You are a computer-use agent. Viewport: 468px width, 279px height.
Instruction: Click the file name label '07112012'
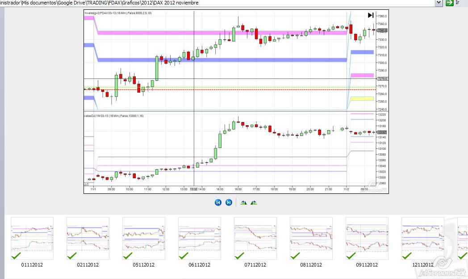(x=255, y=265)
